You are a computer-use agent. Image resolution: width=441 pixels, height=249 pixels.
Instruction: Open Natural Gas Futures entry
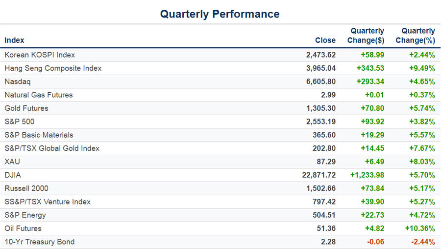(38, 95)
